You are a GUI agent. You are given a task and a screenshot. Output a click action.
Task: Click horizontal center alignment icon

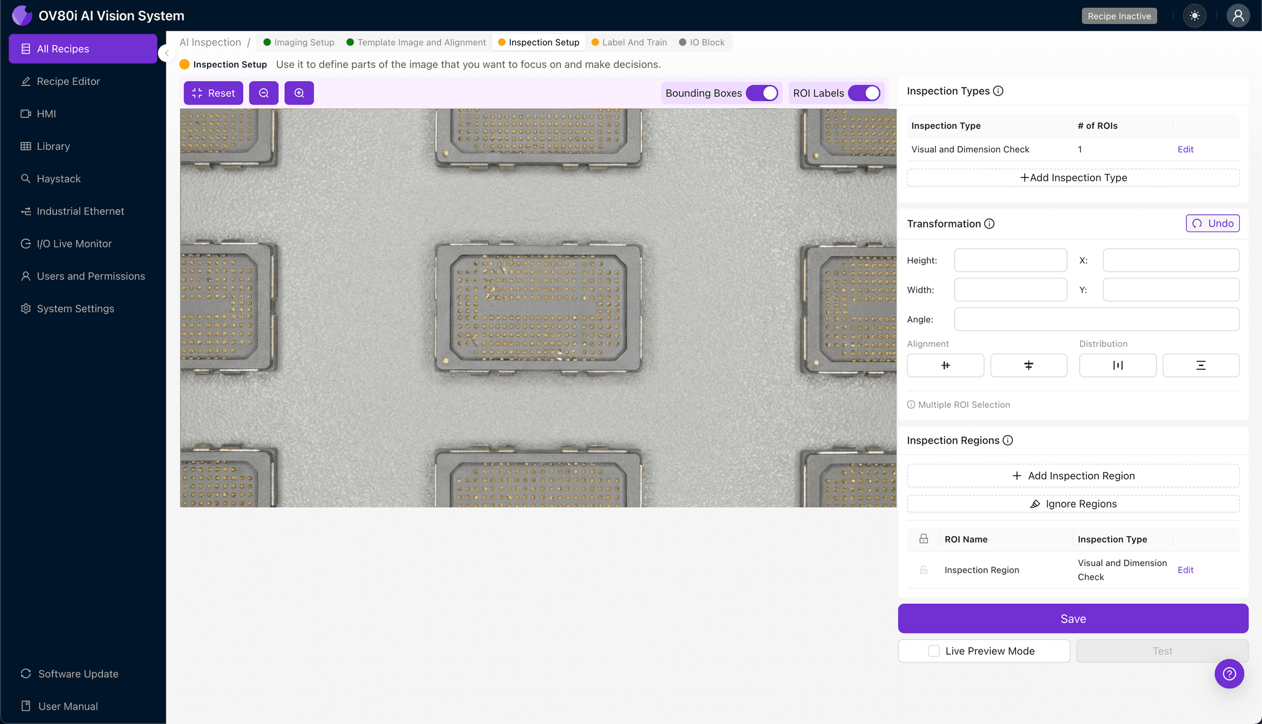(x=945, y=365)
